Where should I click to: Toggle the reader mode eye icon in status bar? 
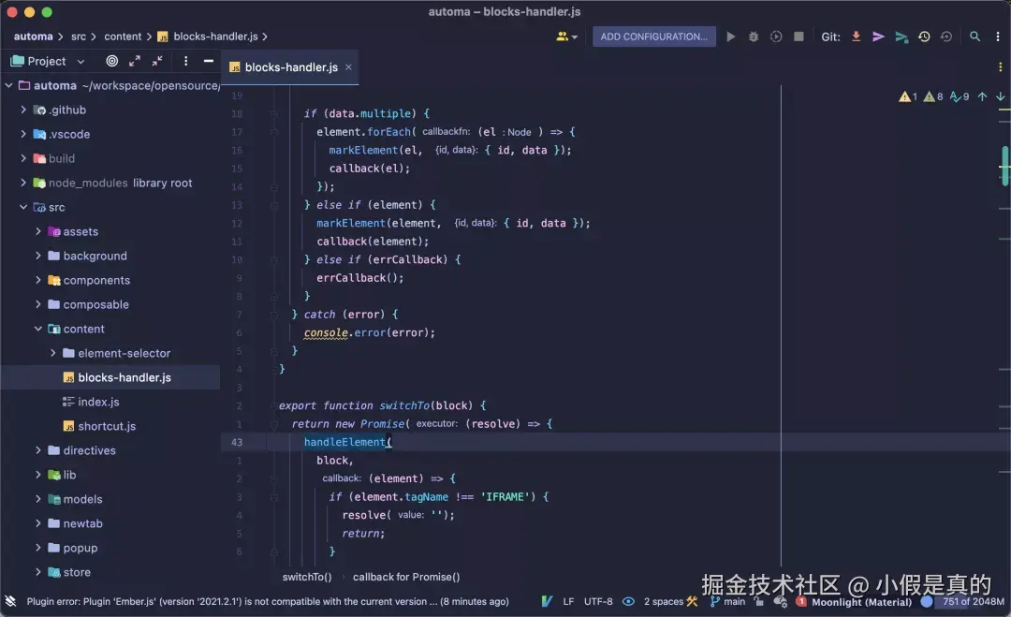pyautogui.click(x=628, y=601)
